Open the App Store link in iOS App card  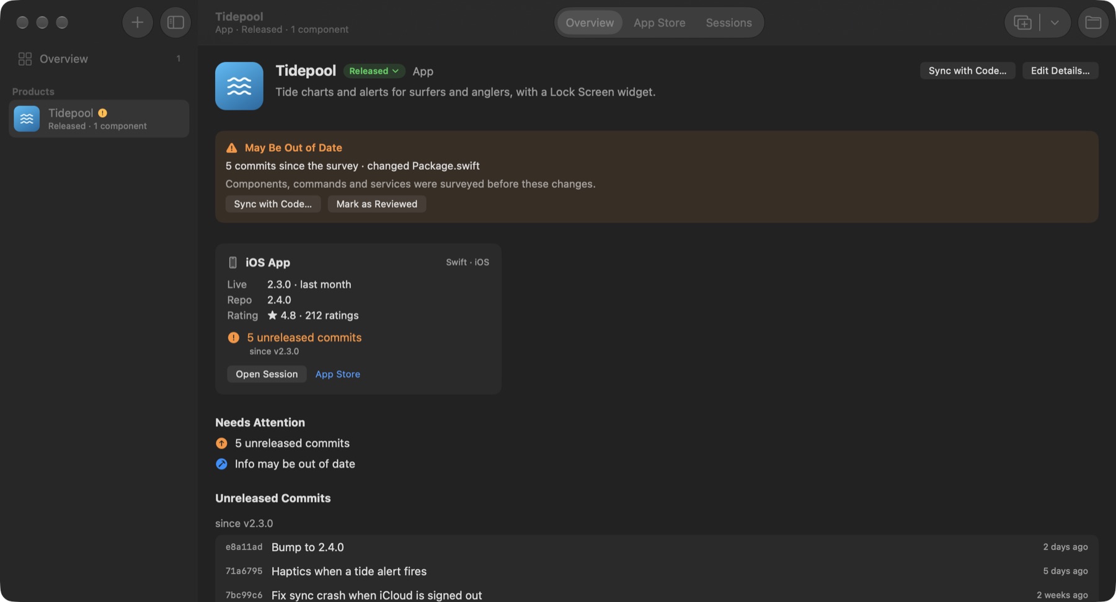point(337,374)
